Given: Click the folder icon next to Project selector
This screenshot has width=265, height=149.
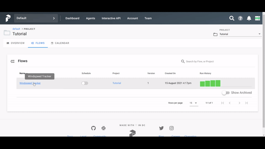Looking at the screenshot, I should pyautogui.click(x=215, y=34).
